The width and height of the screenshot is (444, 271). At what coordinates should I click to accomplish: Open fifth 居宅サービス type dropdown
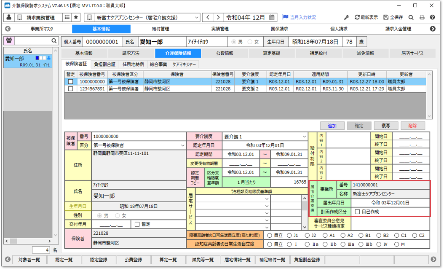(267, 227)
